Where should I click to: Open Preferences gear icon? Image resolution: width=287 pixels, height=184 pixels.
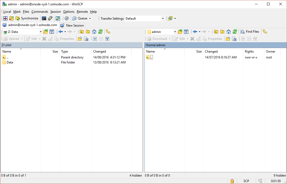pyautogui.click(x=67, y=18)
